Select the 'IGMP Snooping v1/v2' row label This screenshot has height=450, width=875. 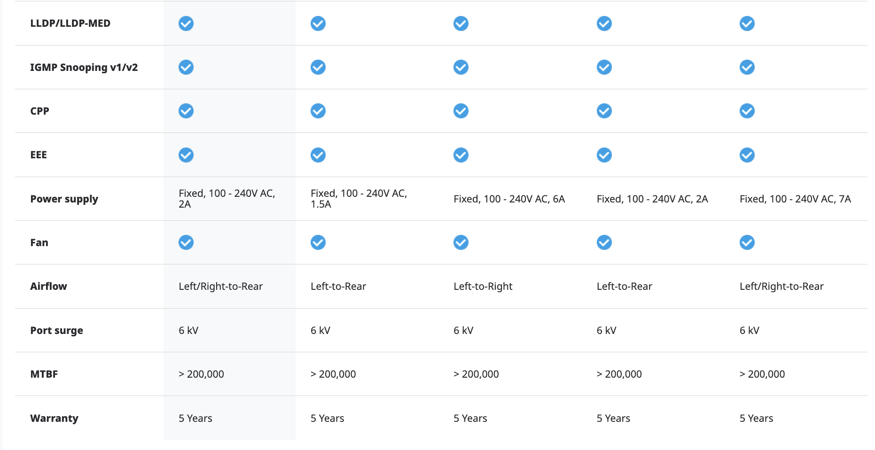pyautogui.click(x=84, y=67)
